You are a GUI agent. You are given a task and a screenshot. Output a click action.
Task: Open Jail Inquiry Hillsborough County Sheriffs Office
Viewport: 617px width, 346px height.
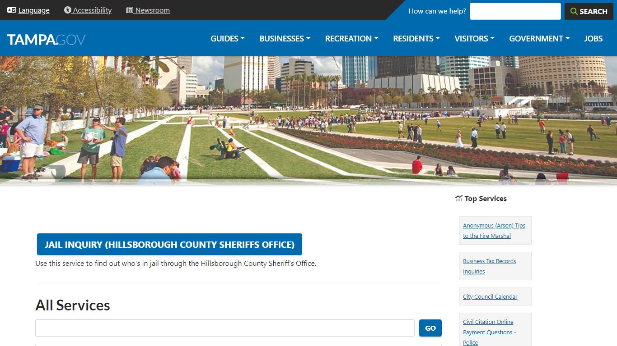[169, 245]
